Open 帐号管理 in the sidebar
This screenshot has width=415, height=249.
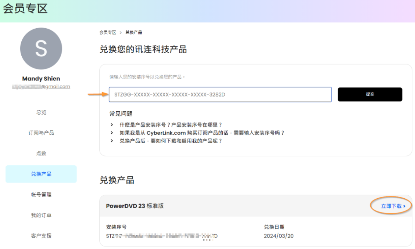(41, 195)
